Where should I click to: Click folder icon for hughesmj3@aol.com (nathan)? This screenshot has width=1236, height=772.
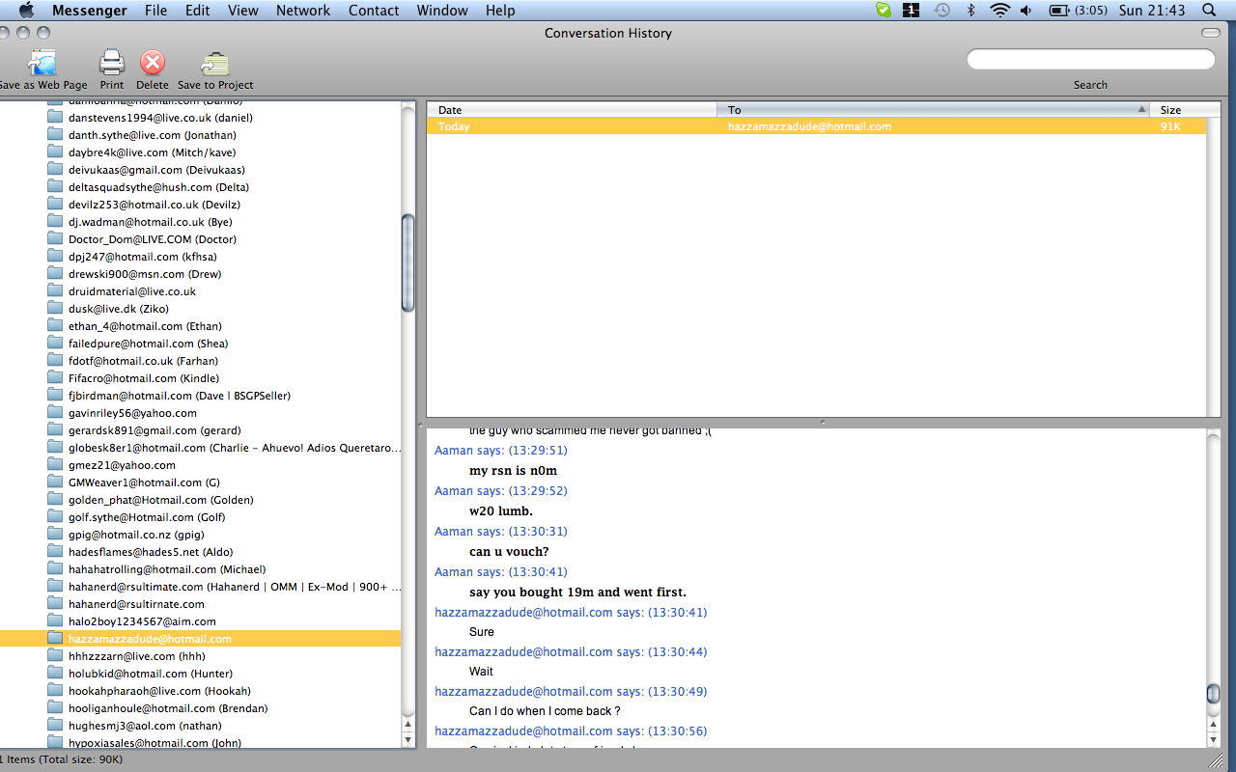tap(55, 726)
